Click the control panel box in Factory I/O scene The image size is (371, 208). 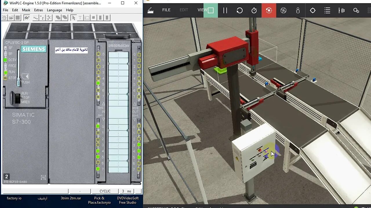[254, 154]
